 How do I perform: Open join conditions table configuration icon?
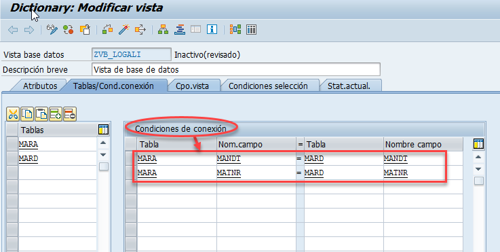click(478, 144)
